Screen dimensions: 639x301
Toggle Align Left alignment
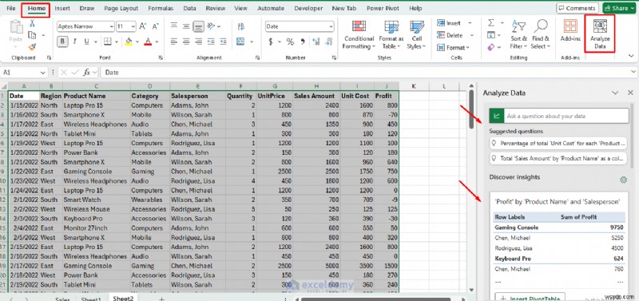(x=174, y=42)
